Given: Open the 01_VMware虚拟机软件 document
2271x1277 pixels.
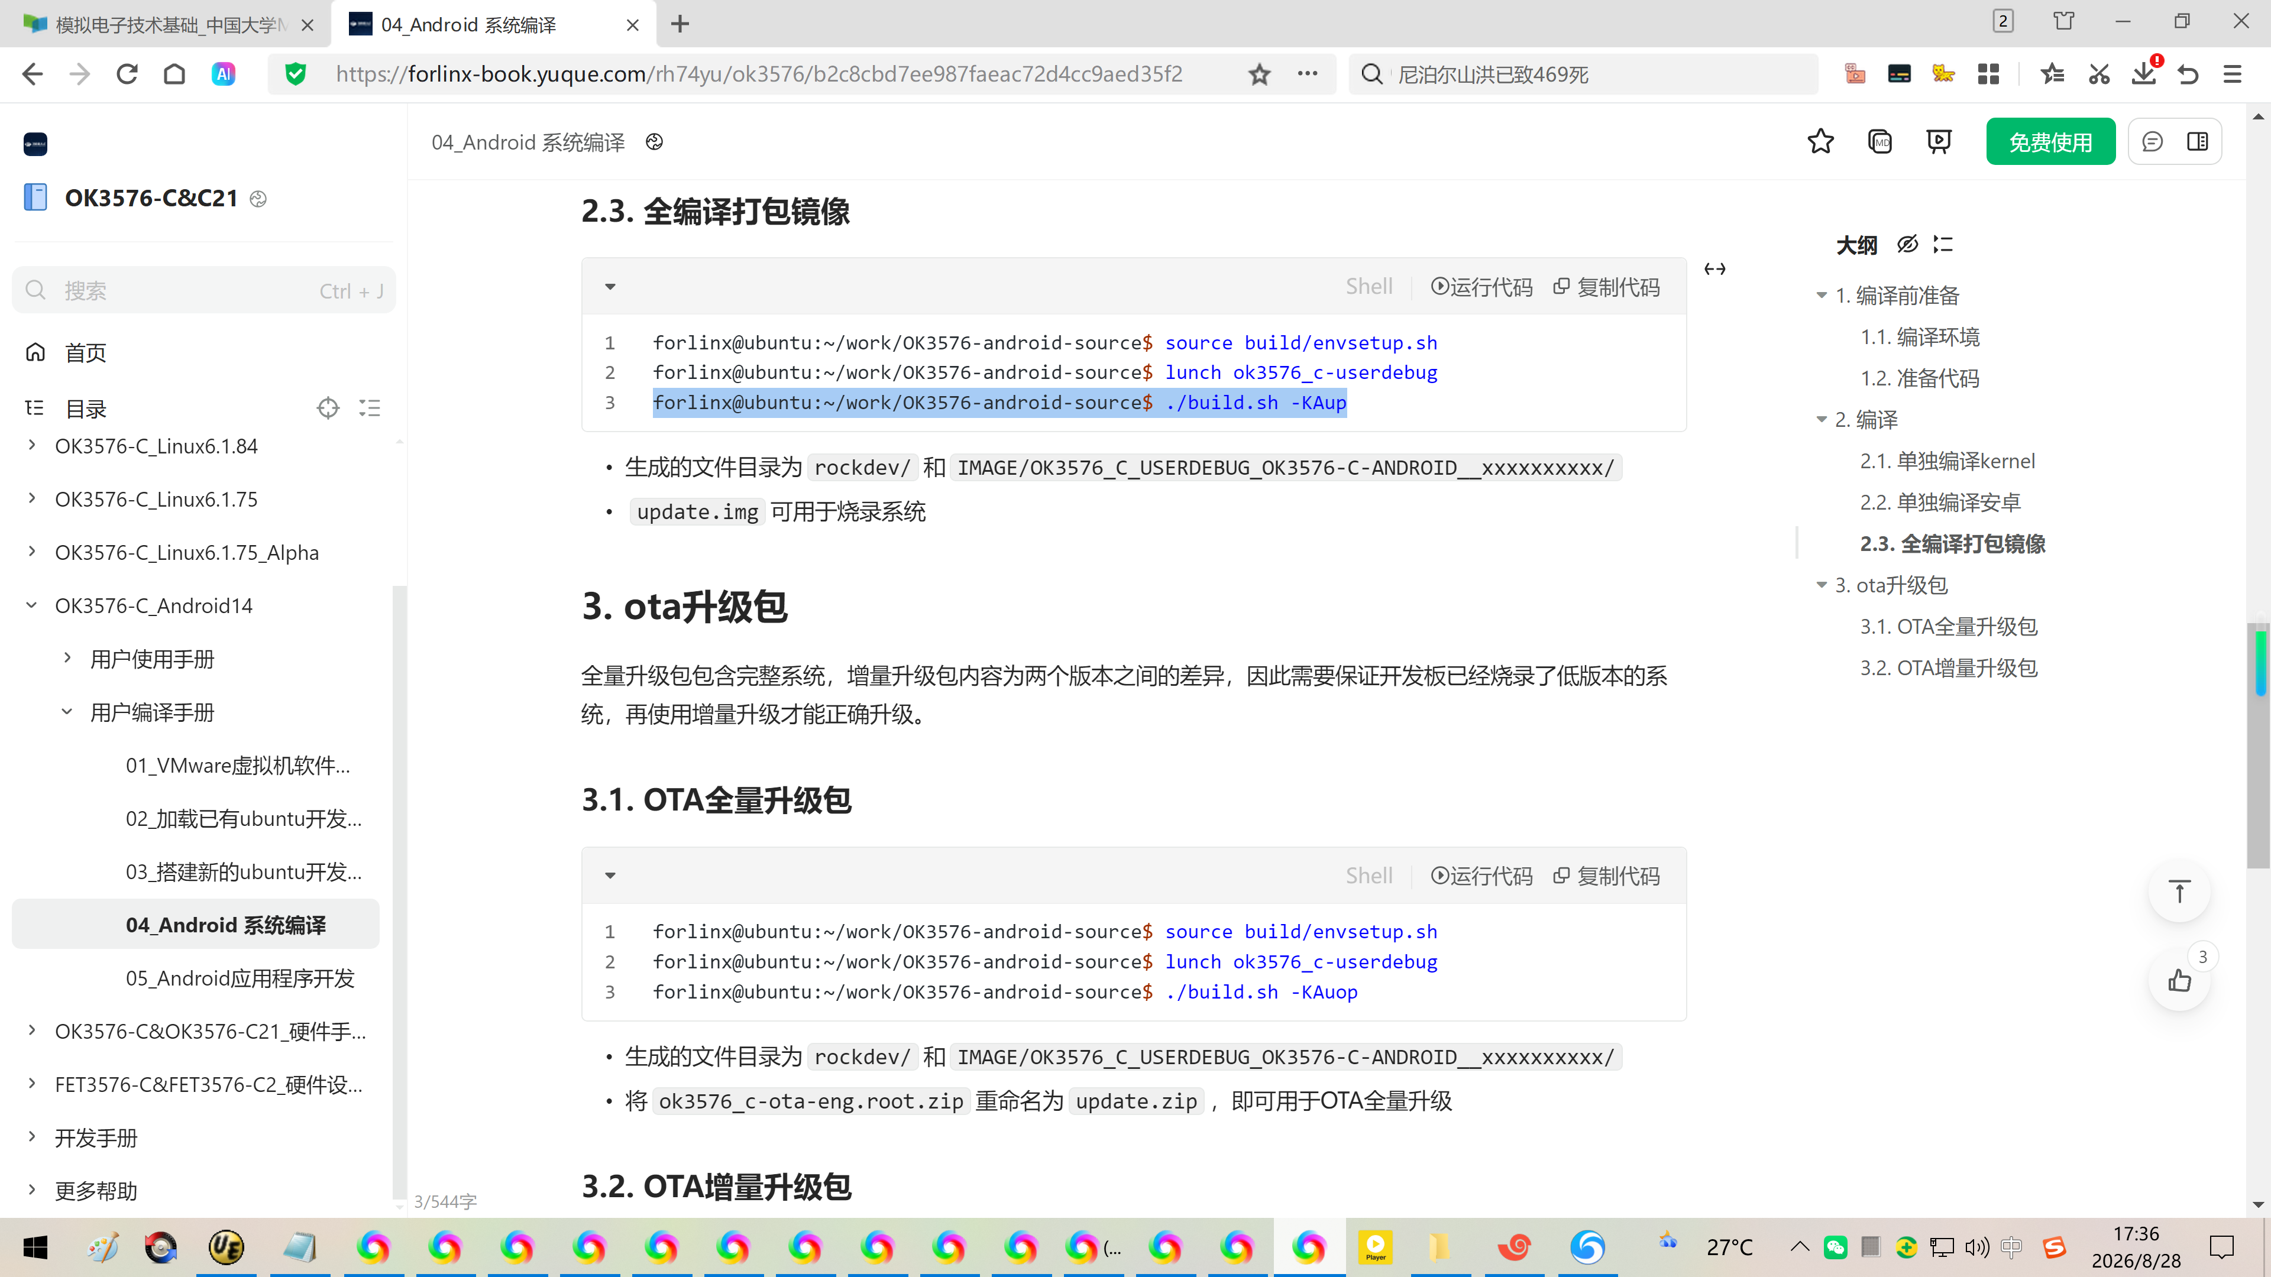Looking at the screenshot, I should tap(237, 765).
